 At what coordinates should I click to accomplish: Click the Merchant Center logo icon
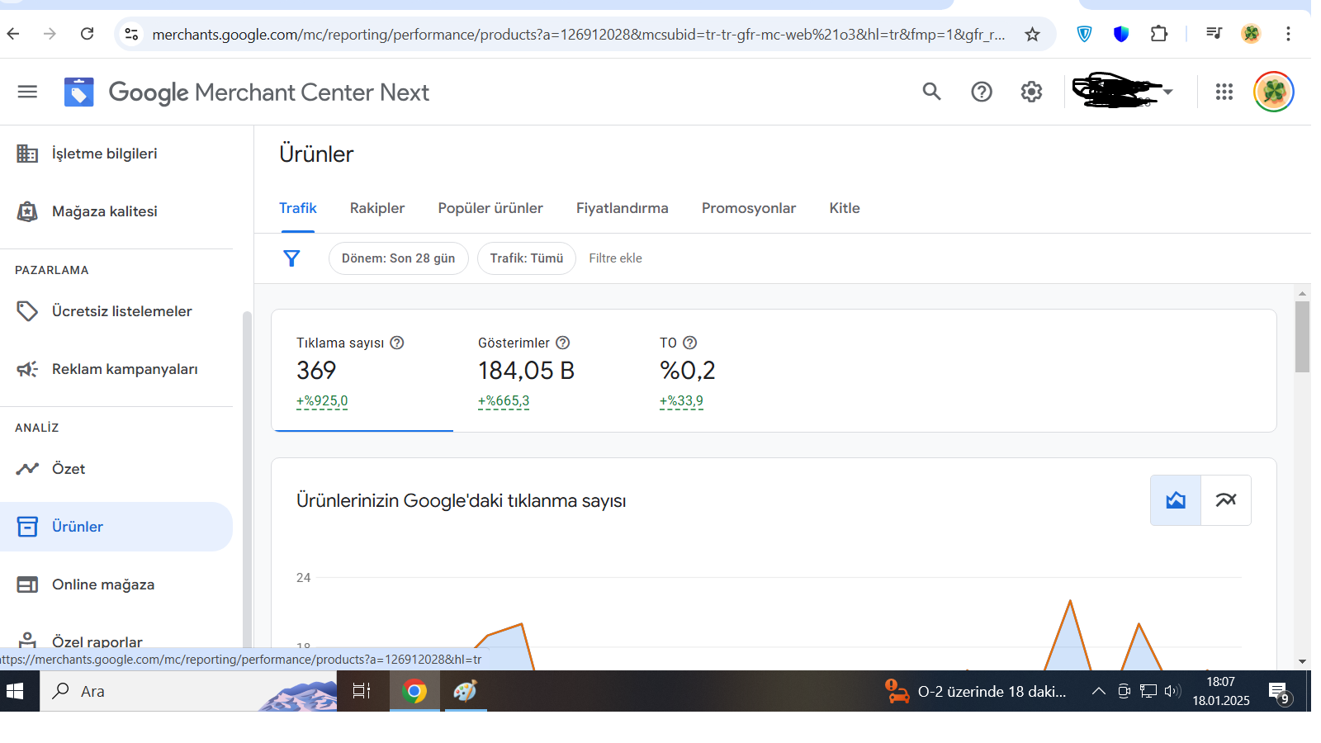[79, 92]
